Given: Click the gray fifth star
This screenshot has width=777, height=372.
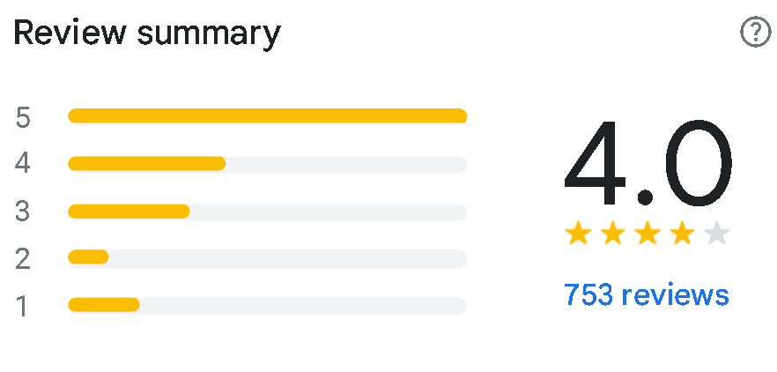Looking at the screenshot, I should pyautogui.click(x=717, y=234).
